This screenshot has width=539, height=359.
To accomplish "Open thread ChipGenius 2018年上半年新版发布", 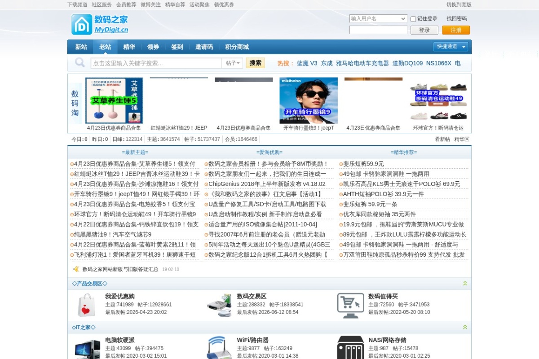I will coord(267,184).
